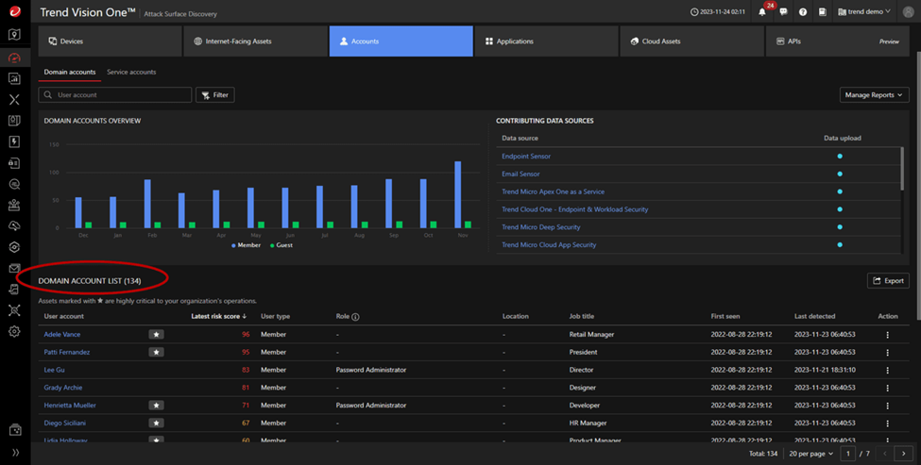Screen dimensions: 921x465
Task: Open the notifications bell with 24 alerts
Action: click(x=762, y=11)
